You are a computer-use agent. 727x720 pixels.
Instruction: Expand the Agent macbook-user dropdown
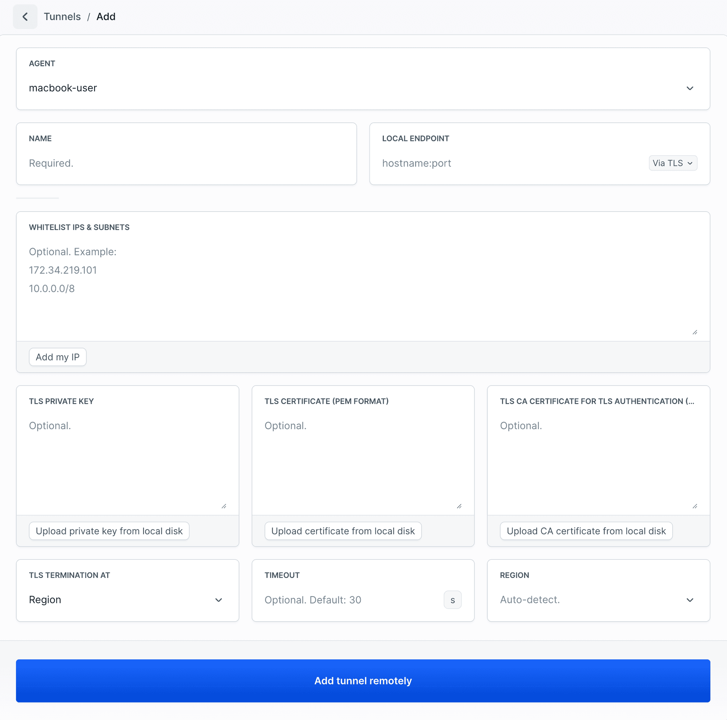coord(362,88)
